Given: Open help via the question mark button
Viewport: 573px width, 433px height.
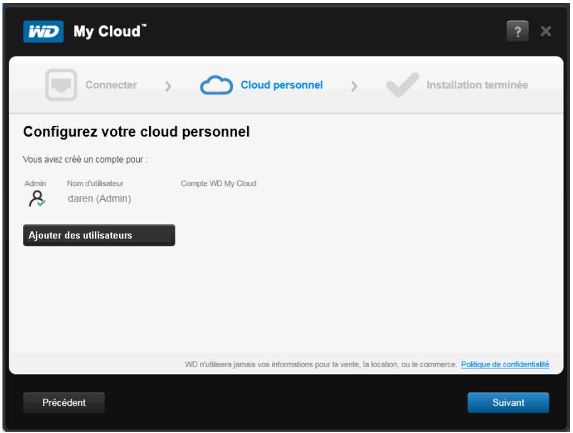Looking at the screenshot, I should pos(517,32).
